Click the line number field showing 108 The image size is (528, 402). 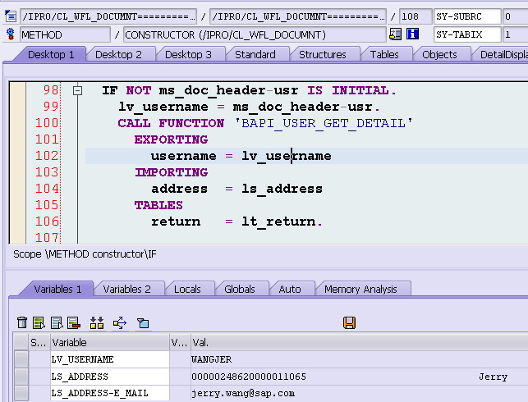click(416, 16)
